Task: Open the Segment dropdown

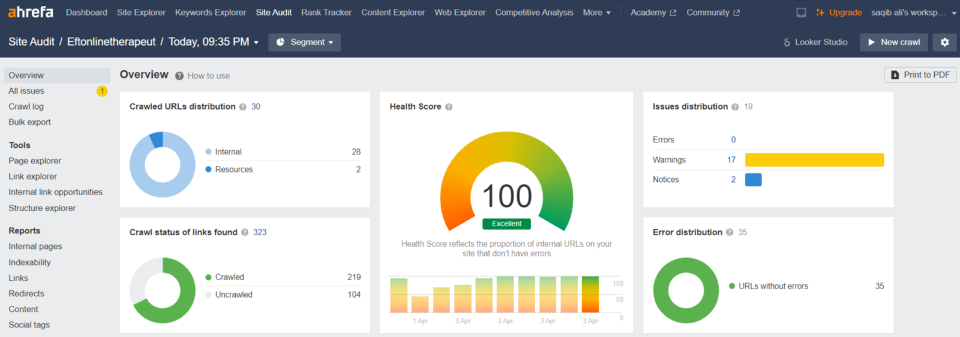Action: (304, 42)
